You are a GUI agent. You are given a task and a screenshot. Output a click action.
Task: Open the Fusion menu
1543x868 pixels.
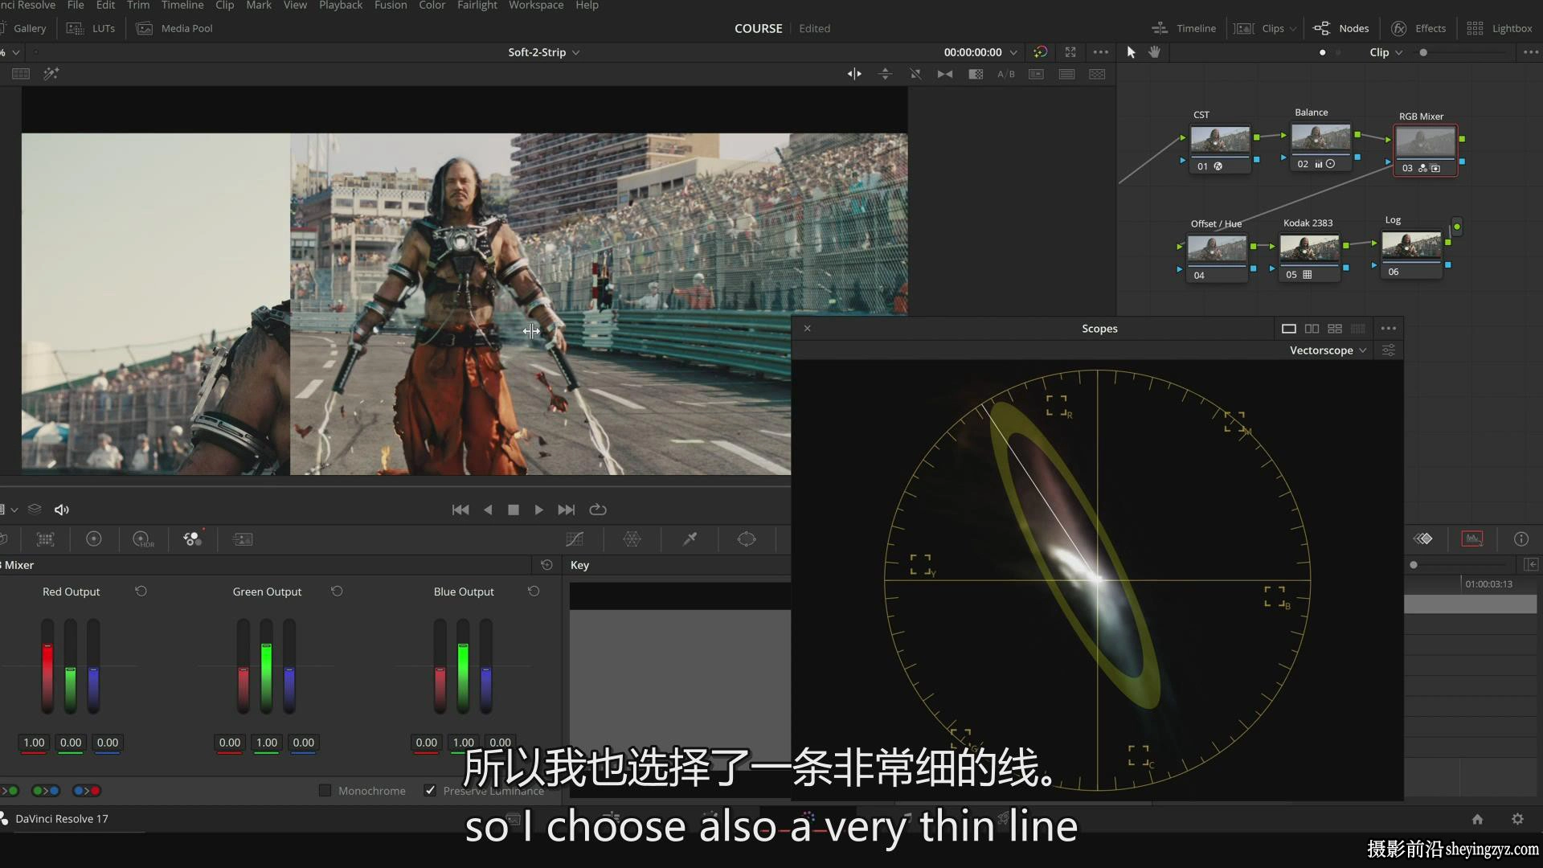click(x=391, y=6)
